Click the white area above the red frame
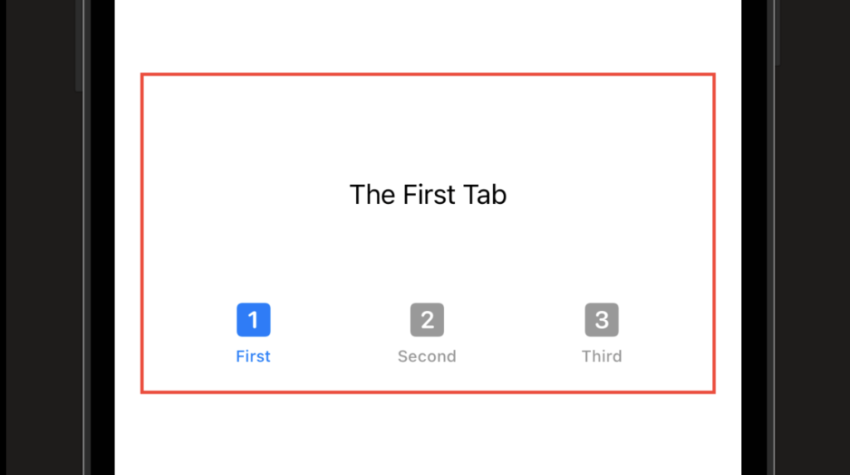This screenshot has height=475, width=850. (428, 36)
